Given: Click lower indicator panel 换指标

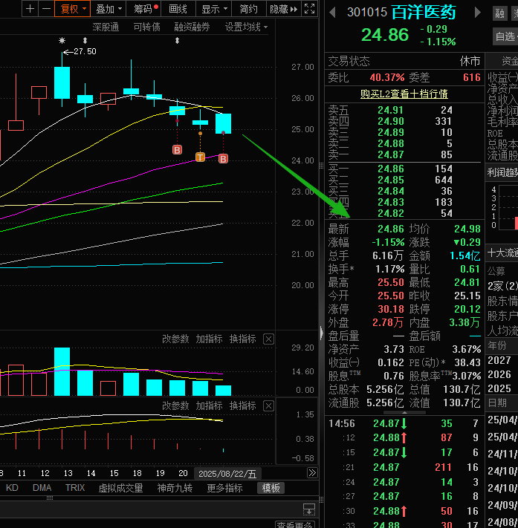Looking at the screenshot, I should 243,405.
